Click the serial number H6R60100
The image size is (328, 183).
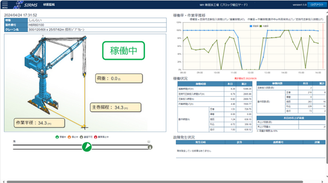point(36,25)
